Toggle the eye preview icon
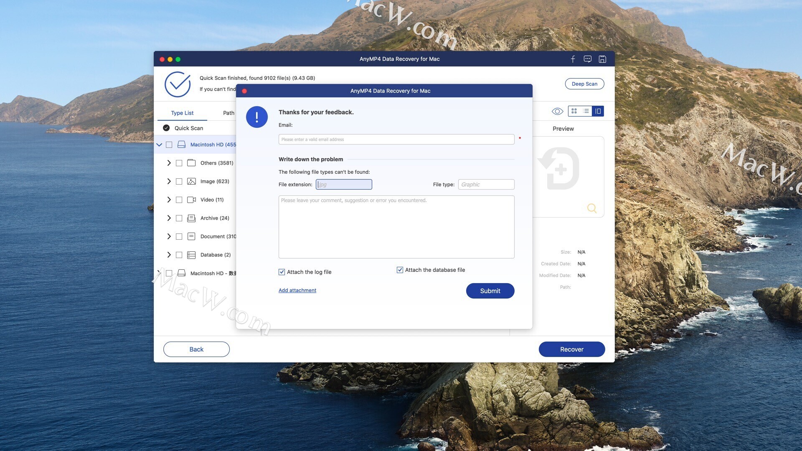Image resolution: width=802 pixels, height=451 pixels. 557,111
